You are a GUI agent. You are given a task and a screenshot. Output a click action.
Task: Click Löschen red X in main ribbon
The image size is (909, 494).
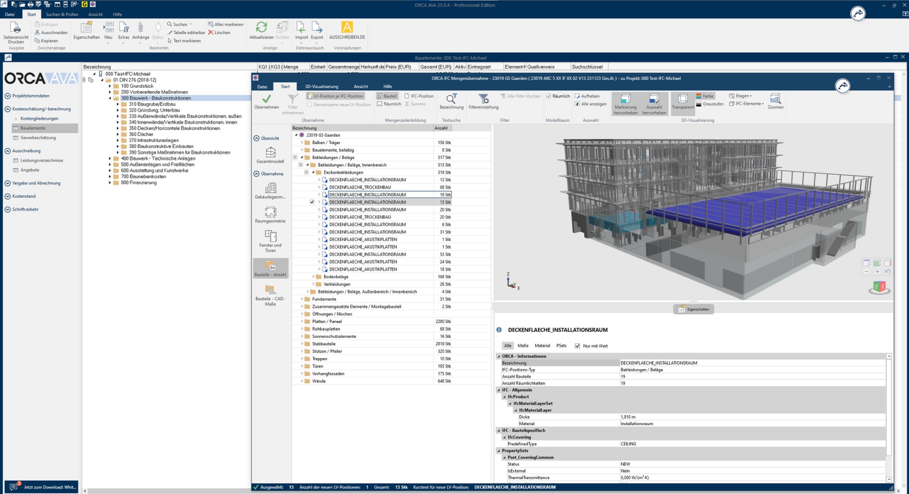tap(219, 33)
